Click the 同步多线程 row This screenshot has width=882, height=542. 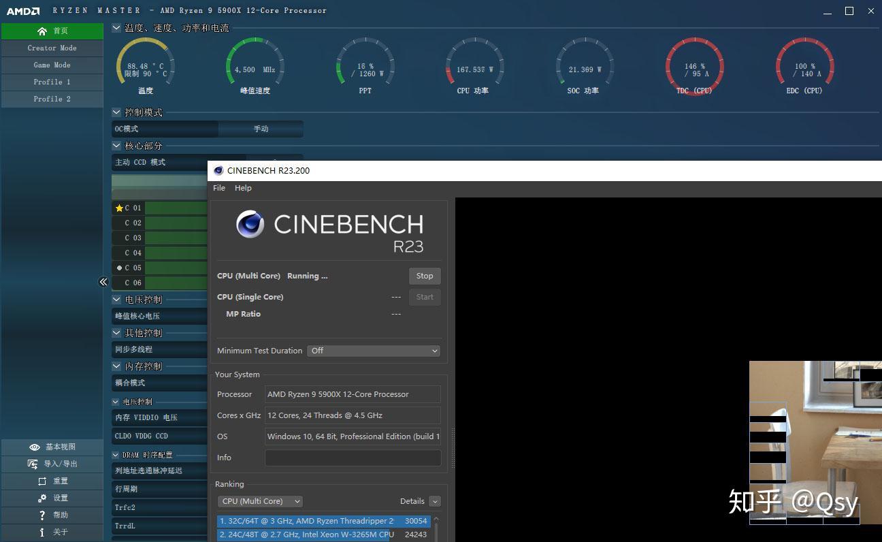(160, 349)
